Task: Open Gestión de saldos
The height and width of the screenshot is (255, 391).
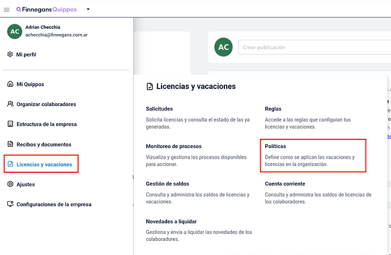Action: pos(167,184)
